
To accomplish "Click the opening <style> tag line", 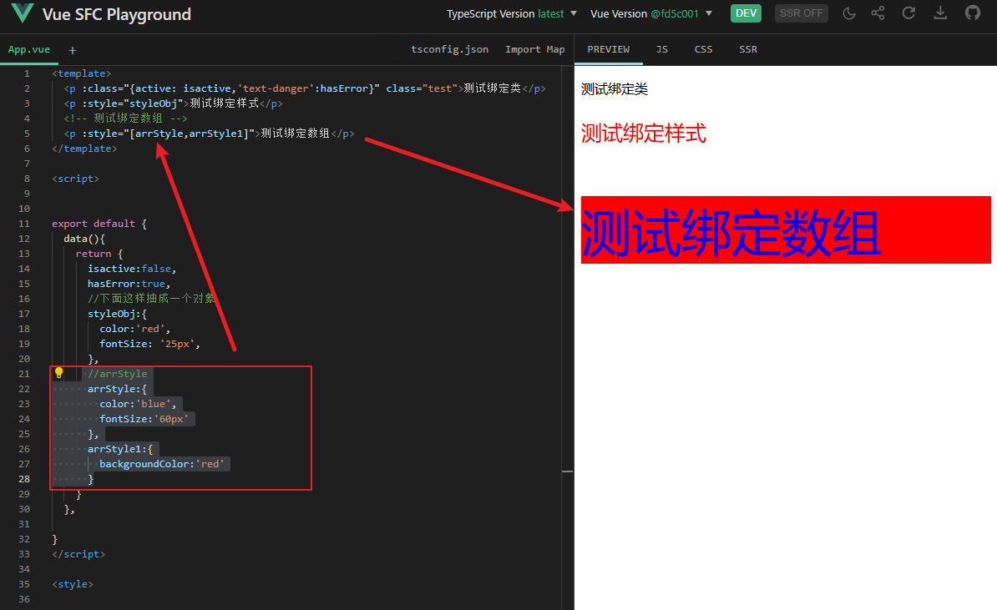I will (73, 584).
